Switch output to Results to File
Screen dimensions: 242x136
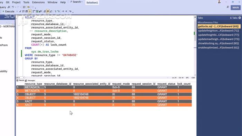(x=51, y=11)
